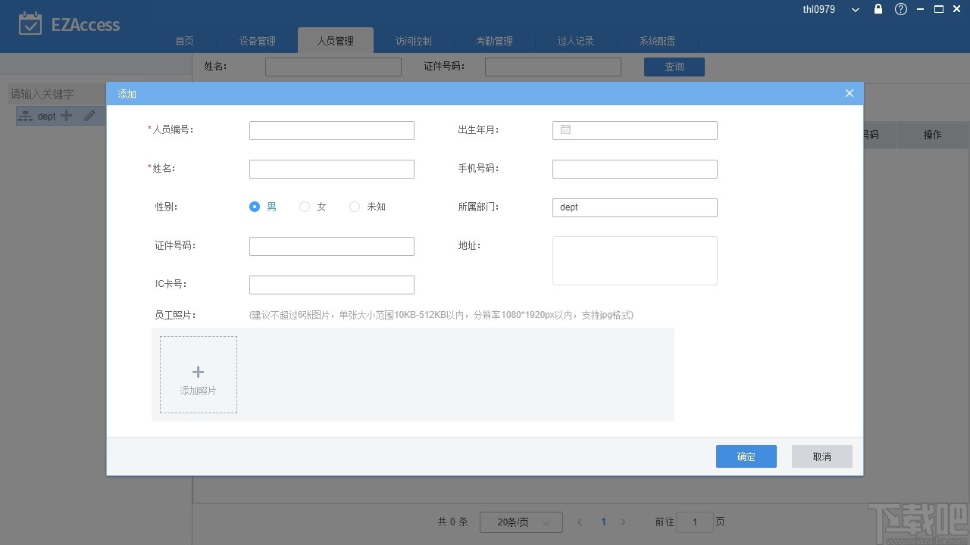Select the 女 gender radio button
970x545 pixels.
tap(305, 206)
